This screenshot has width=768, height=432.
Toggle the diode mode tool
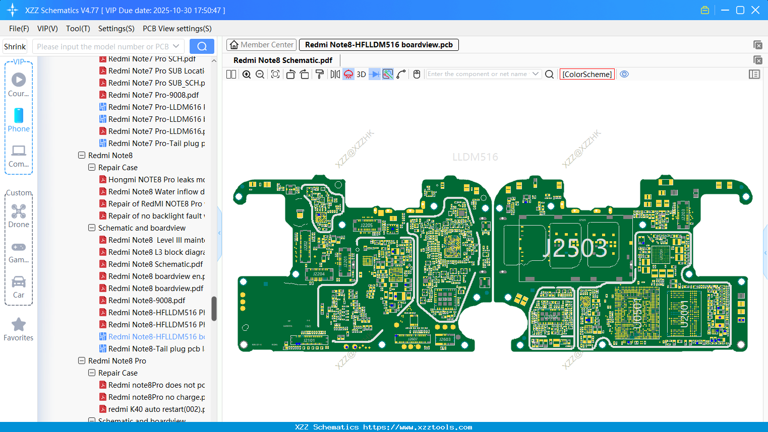point(375,74)
